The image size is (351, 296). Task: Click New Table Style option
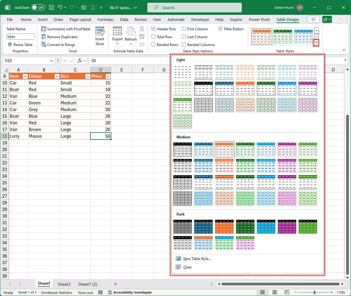point(197,259)
